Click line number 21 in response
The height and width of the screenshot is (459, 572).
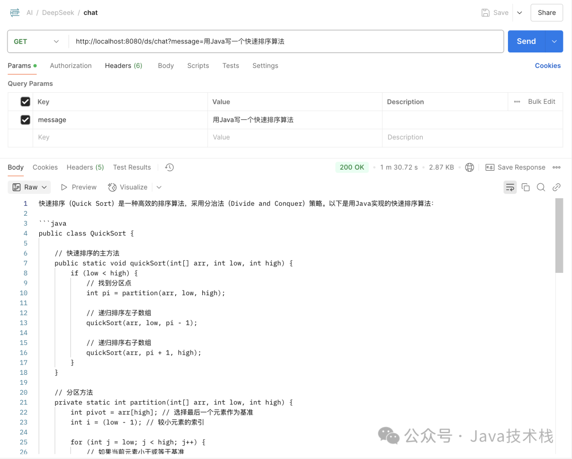pos(23,402)
